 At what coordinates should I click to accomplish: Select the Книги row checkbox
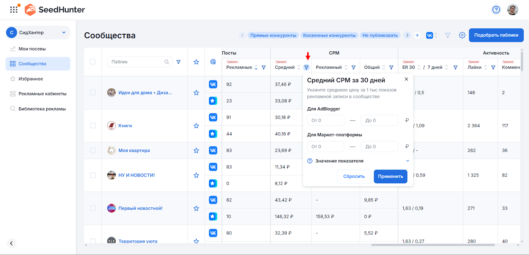(93, 126)
